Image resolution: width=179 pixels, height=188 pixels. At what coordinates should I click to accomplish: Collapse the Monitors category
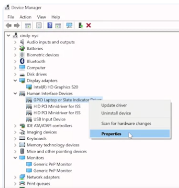(x=15, y=158)
